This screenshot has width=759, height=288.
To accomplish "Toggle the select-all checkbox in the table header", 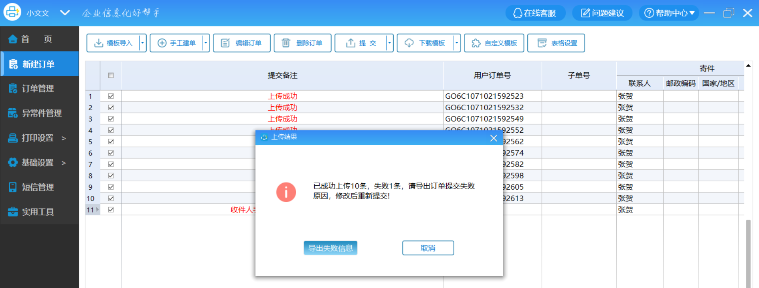I will pyautogui.click(x=111, y=75).
